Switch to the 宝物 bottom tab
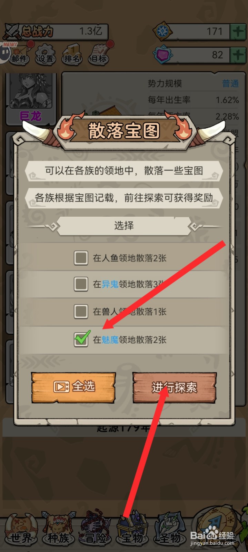The width and height of the screenshot is (248, 552). click(x=133, y=531)
